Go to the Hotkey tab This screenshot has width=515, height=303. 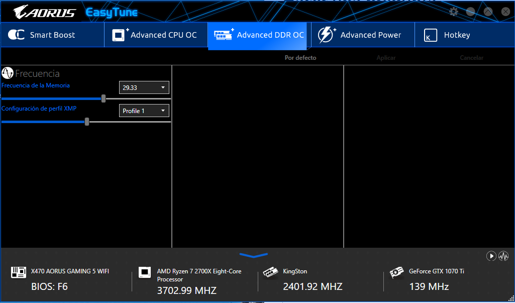(465, 35)
